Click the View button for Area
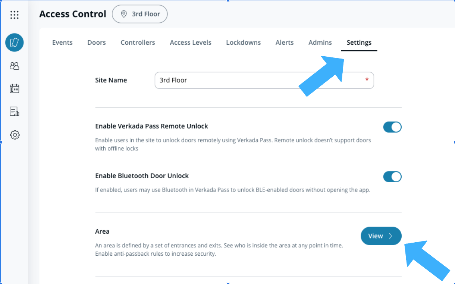The height and width of the screenshot is (284, 455). coord(380,236)
